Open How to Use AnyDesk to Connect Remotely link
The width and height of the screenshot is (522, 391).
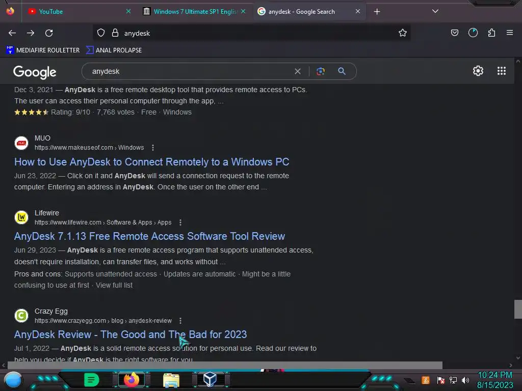tap(151, 162)
